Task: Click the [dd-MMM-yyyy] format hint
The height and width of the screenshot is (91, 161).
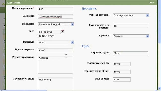Action: (x=46, y=36)
